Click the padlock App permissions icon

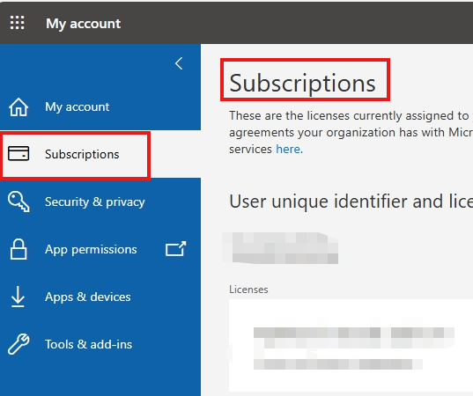pyautogui.click(x=18, y=249)
